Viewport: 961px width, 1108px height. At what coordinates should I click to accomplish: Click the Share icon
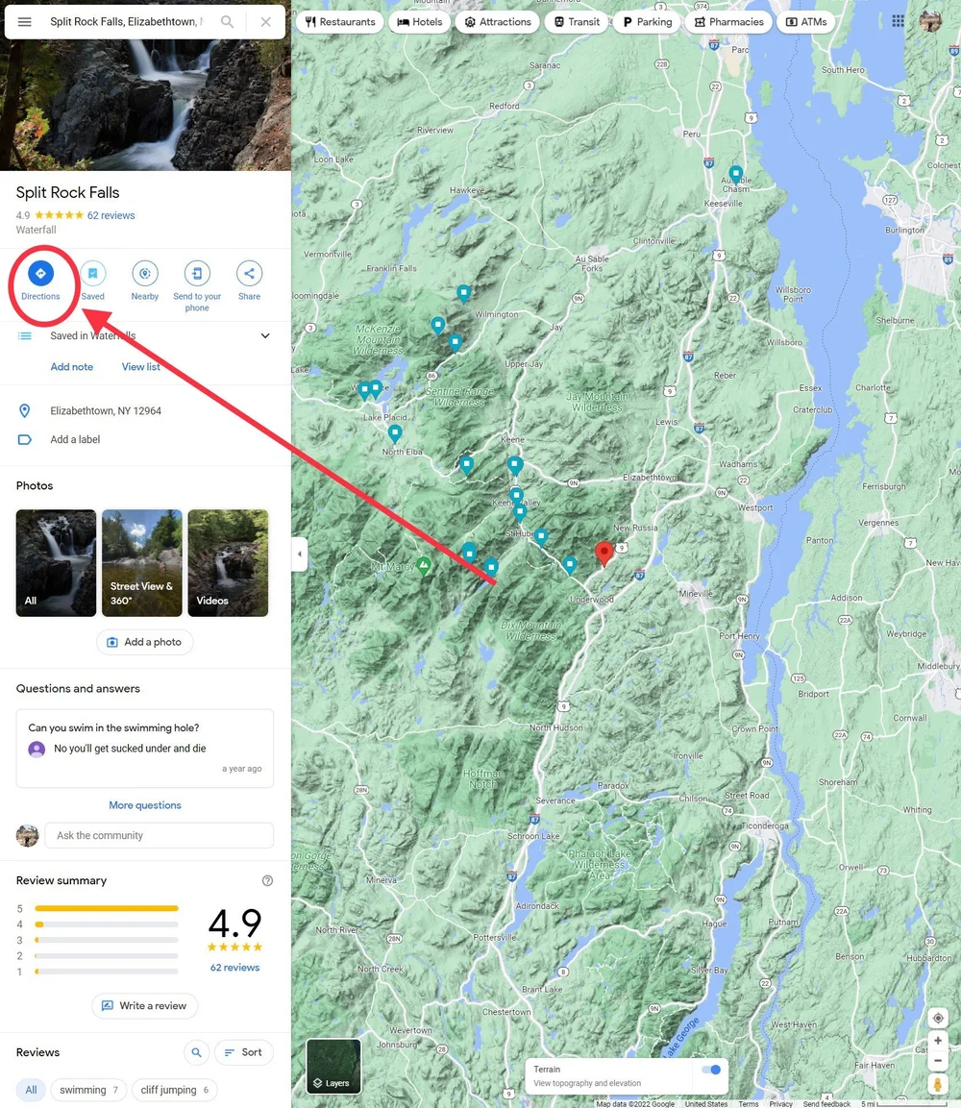(x=250, y=274)
